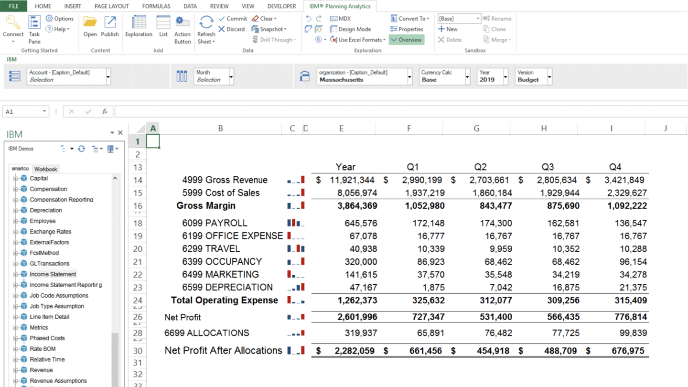The width and height of the screenshot is (688, 387).
Task: Open the Snapshot dropdown
Action: tap(269, 29)
